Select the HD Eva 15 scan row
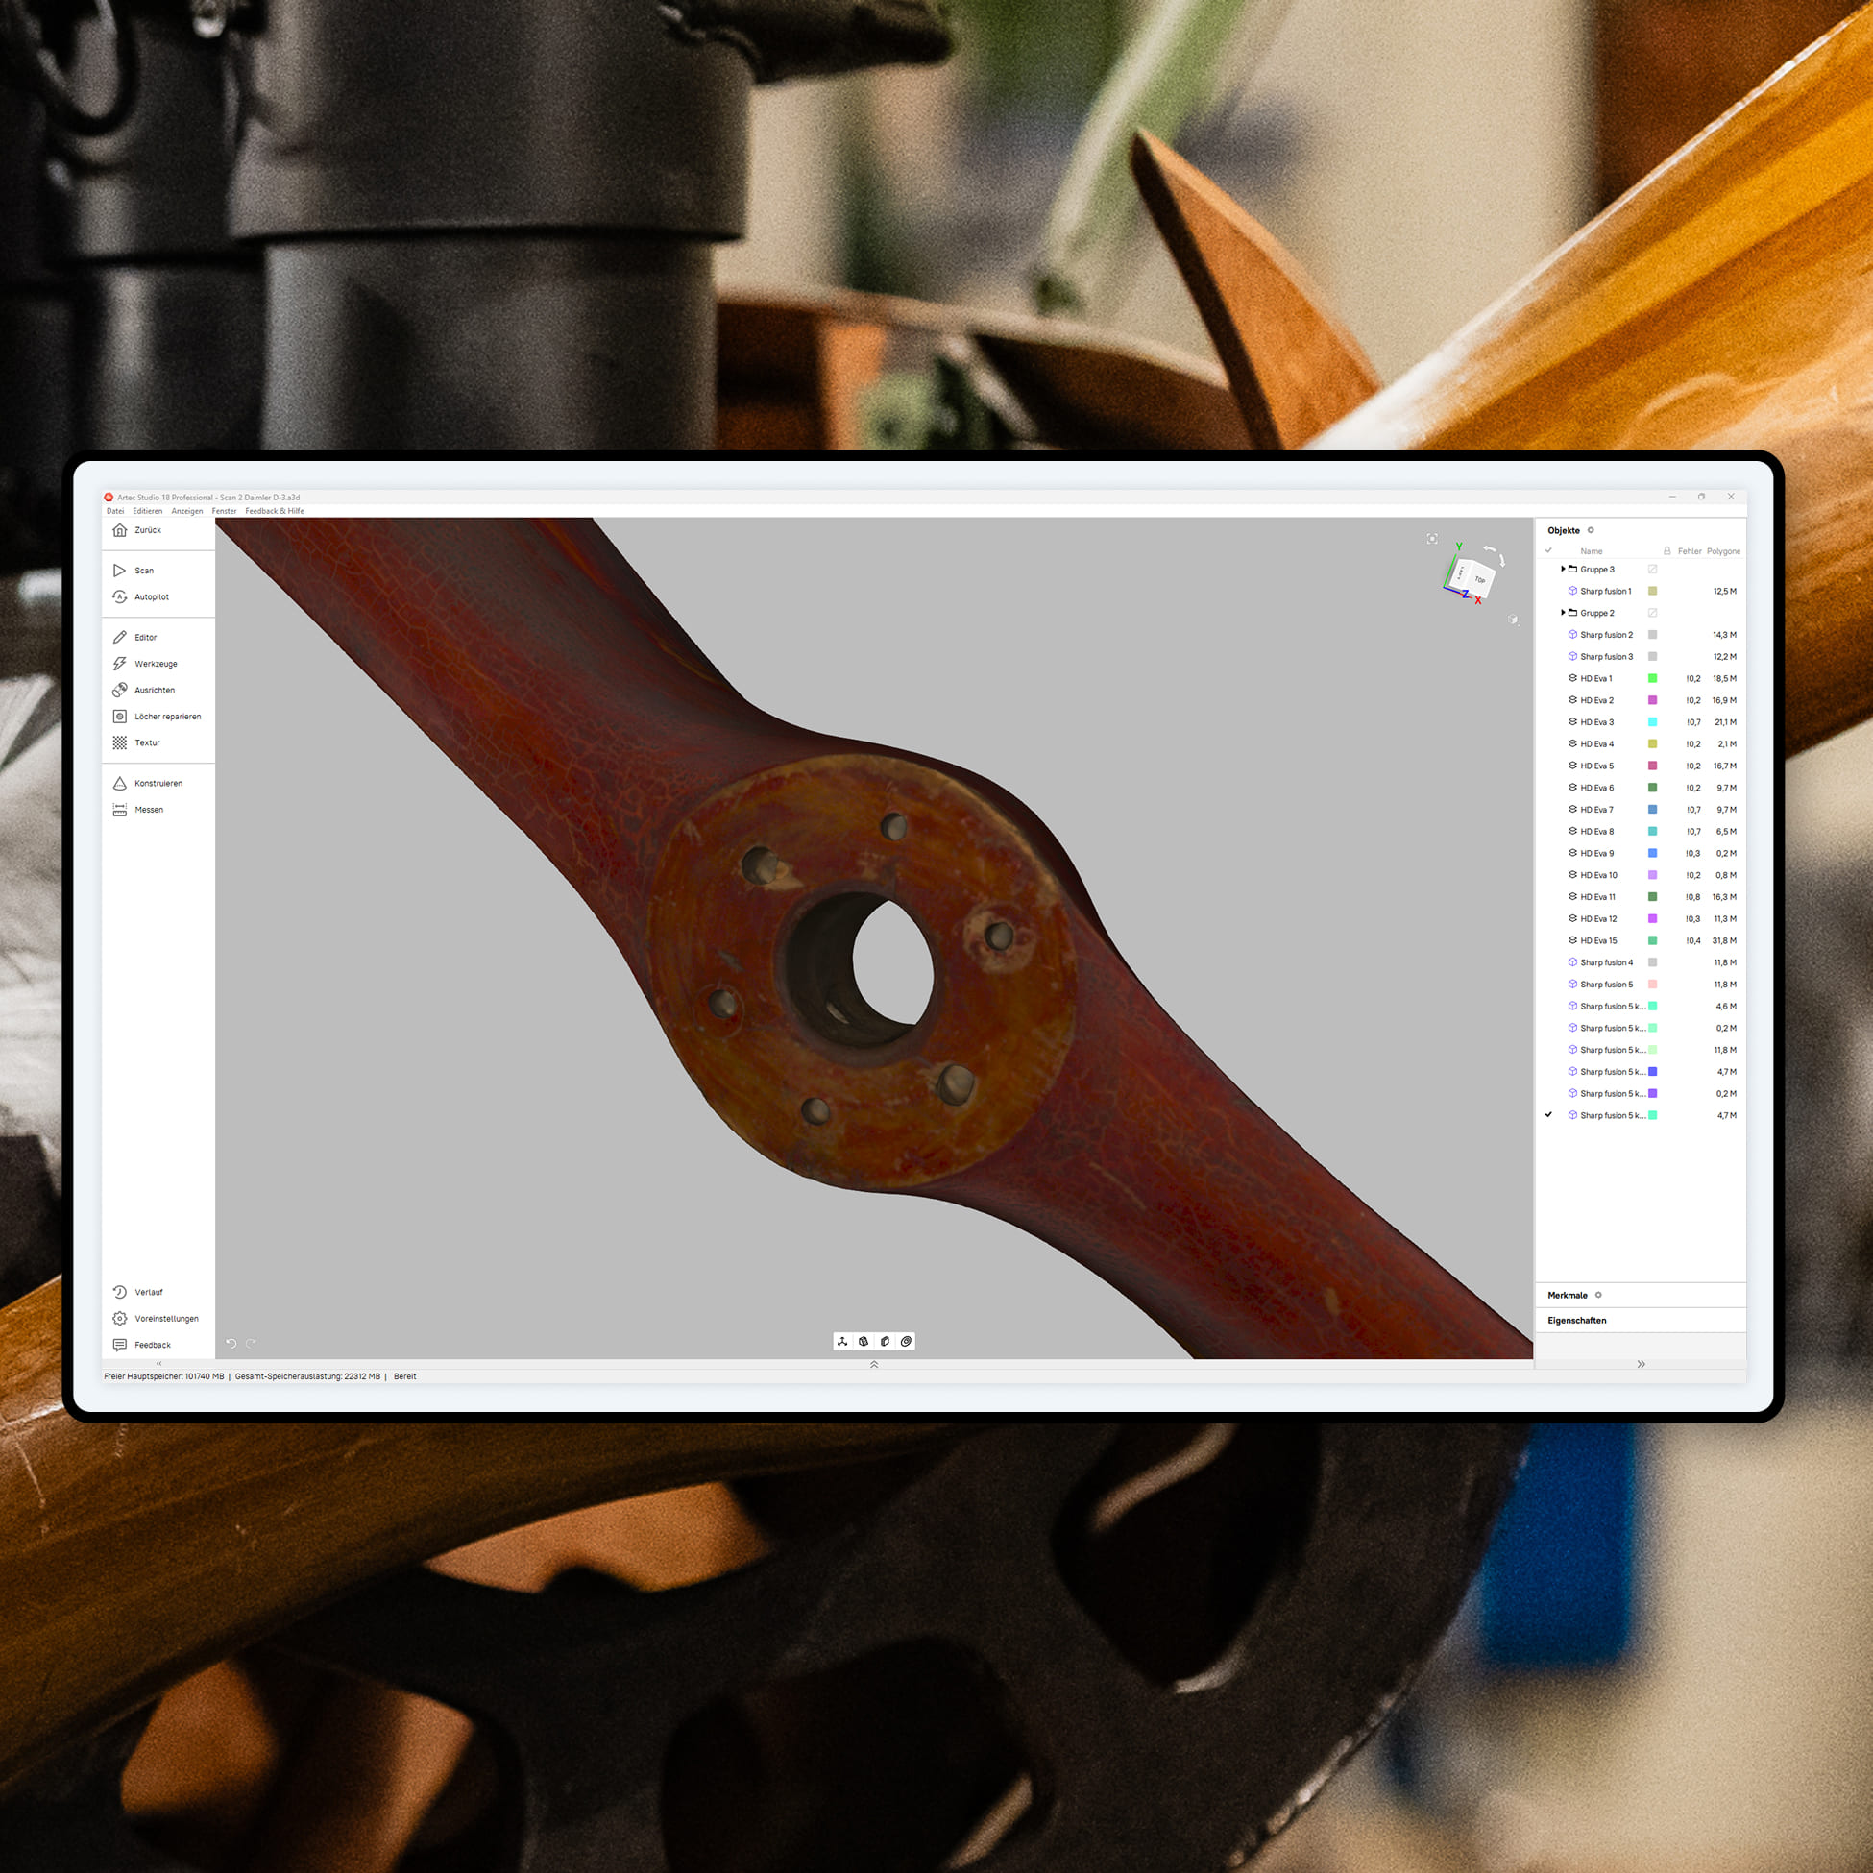1873x1873 pixels. [x=1642, y=940]
